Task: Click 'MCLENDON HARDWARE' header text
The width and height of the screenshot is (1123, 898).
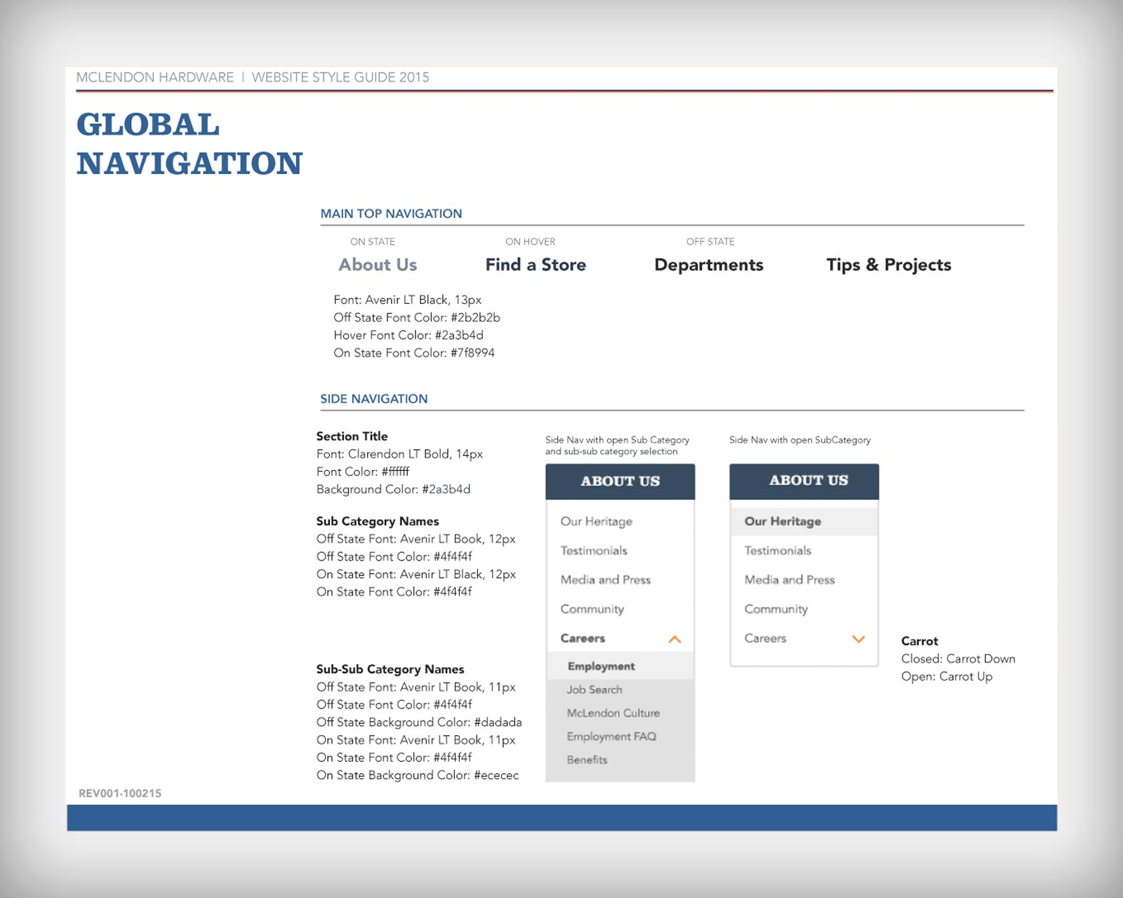Action: (155, 77)
